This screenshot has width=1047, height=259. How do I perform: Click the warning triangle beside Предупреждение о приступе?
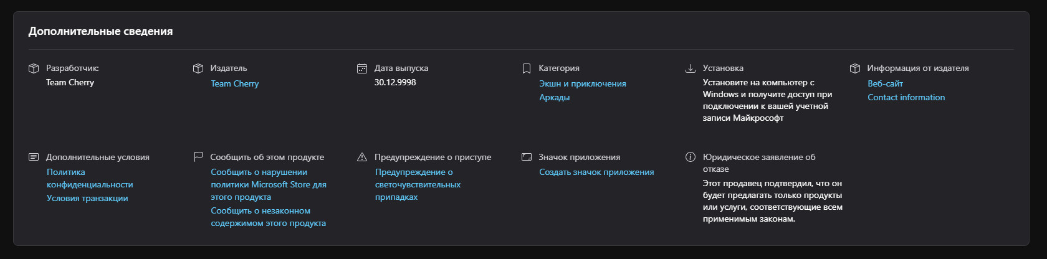point(362,157)
